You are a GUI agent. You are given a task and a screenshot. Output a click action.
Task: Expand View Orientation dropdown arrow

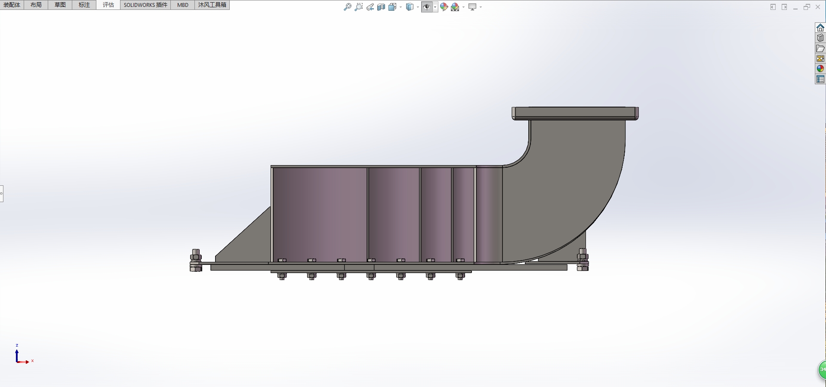pyautogui.click(x=401, y=7)
